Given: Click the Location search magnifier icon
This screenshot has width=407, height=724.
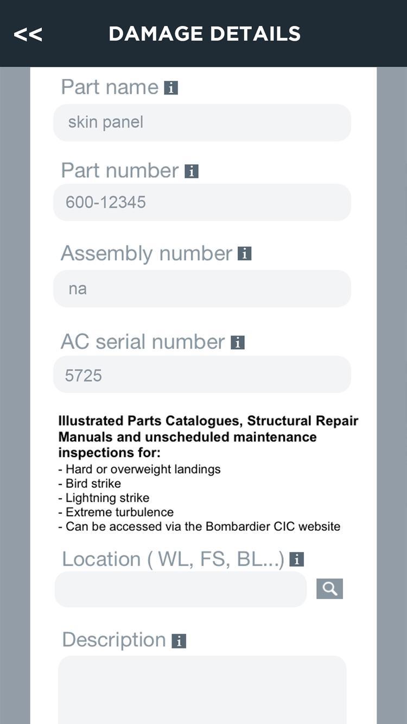Looking at the screenshot, I should click(329, 589).
